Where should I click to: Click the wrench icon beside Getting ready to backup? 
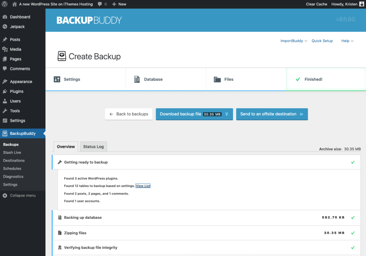coord(60,162)
